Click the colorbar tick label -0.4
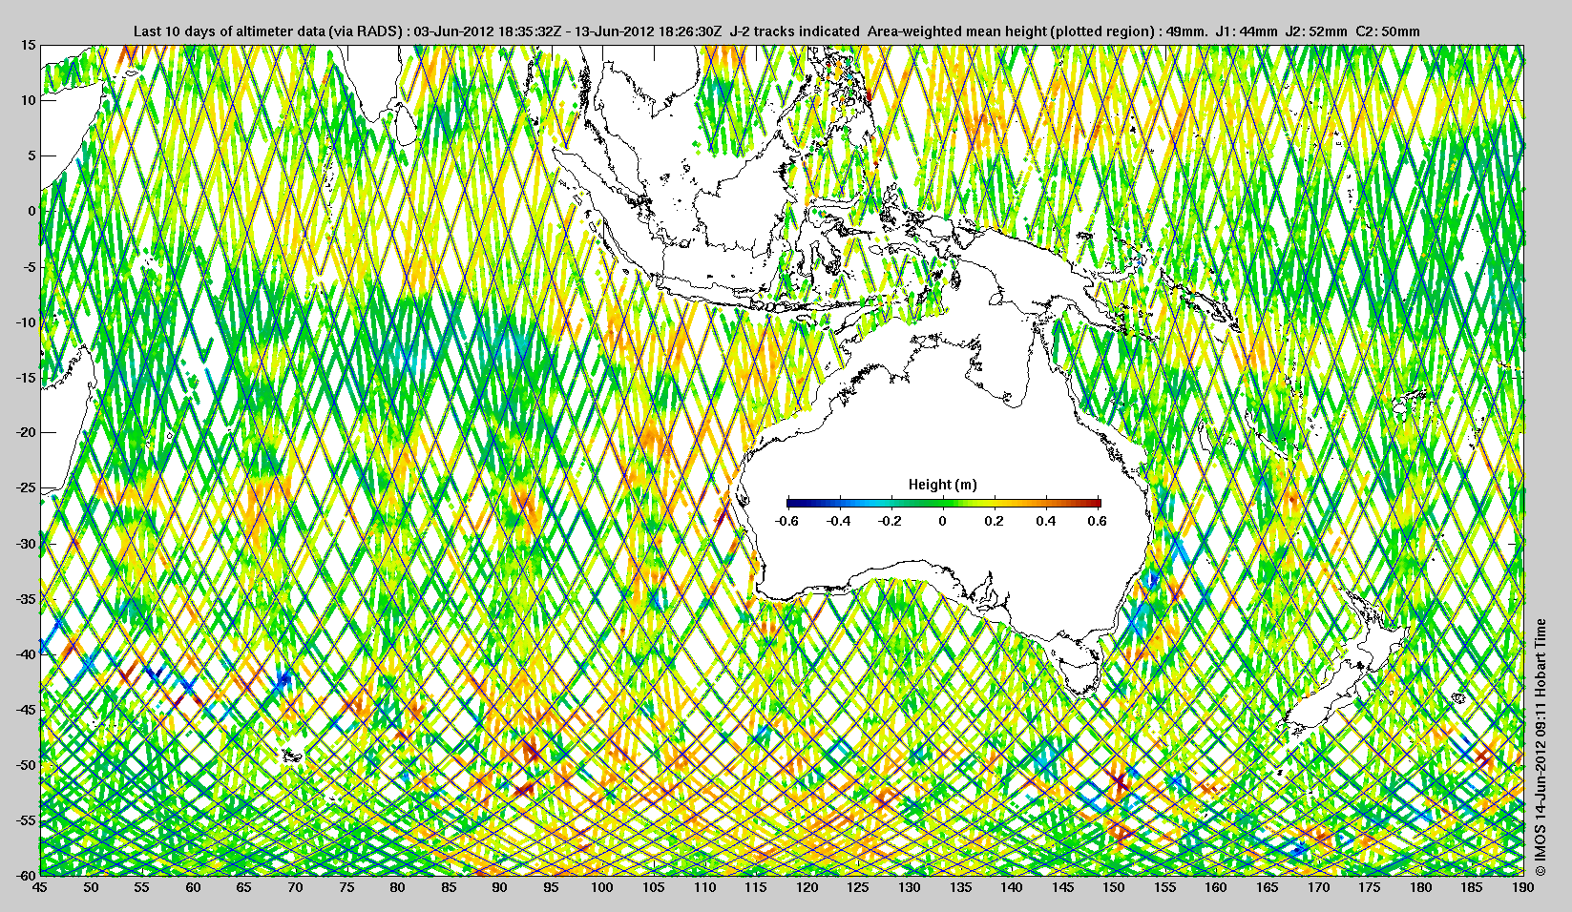This screenshot has width=1572, height=912. click(838, 521)
